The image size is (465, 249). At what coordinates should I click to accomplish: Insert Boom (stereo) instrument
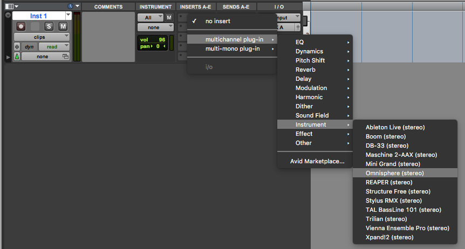pos(405,137)
